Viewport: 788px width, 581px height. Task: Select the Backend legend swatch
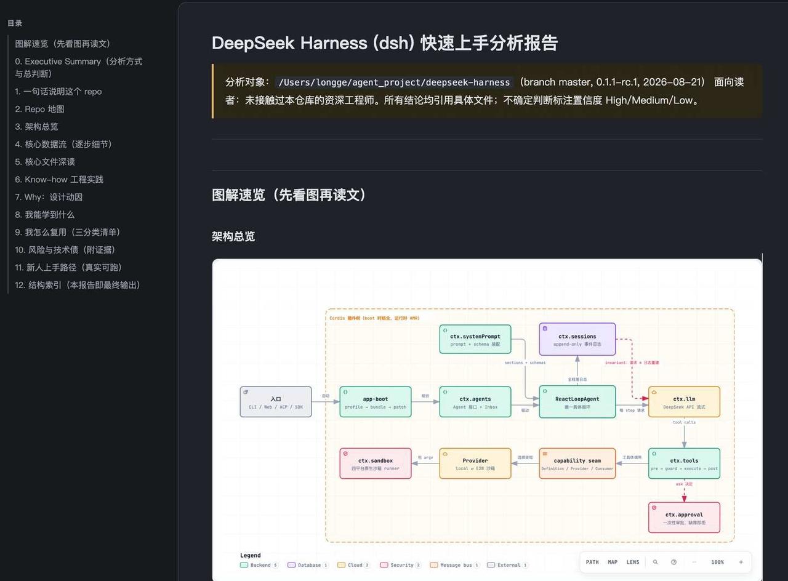(244, 565)
